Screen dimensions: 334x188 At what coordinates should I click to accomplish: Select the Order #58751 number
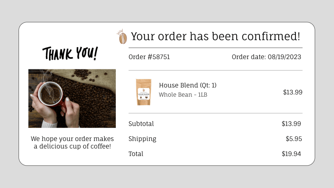click(149, 57)
